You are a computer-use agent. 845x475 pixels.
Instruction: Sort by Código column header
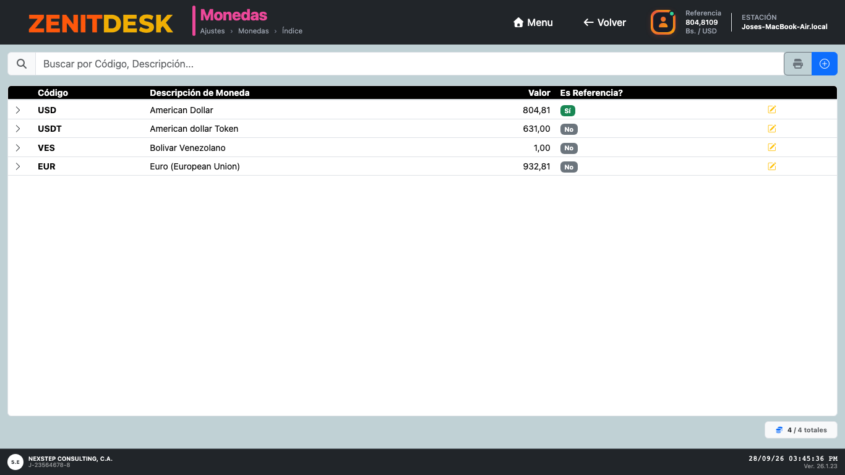(53, 93)
